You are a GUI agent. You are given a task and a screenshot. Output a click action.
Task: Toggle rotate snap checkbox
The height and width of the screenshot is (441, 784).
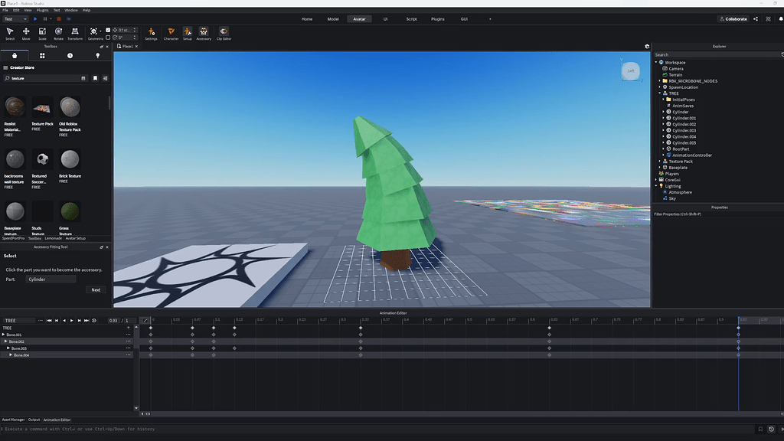point(108,37)
